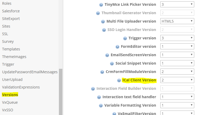This screenshot has height=115, width=204.
Task: Click the FormEditor version help icon
Action: click(x=117, y=47)
